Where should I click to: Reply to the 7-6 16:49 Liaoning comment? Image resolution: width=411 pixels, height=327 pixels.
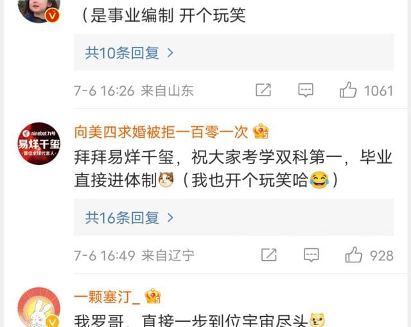pyautogui.click(x=311, y=255)
